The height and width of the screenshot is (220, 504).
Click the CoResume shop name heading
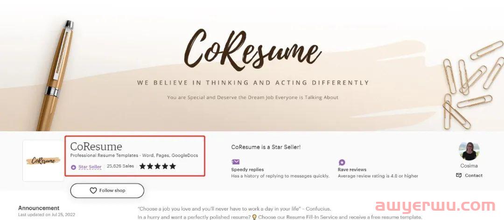96,146
